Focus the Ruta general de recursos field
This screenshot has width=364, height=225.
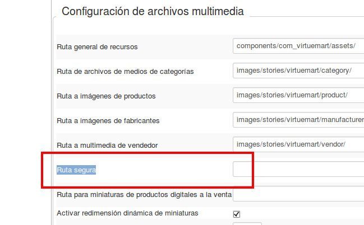tap(298, 46)
